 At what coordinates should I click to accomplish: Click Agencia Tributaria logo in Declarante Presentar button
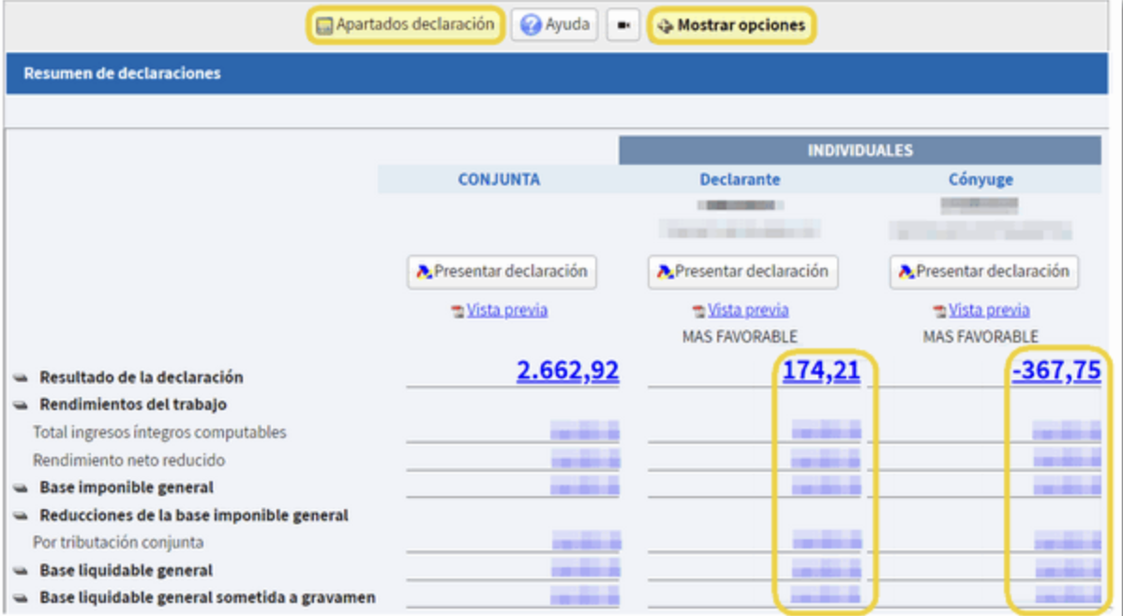[x=666, y=271]
